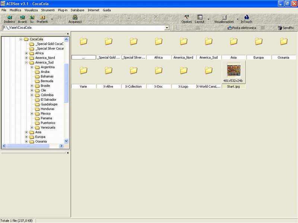298x223 pixels.
Task: Open the Africa folder thumbnail
Action: pos(159,41)
